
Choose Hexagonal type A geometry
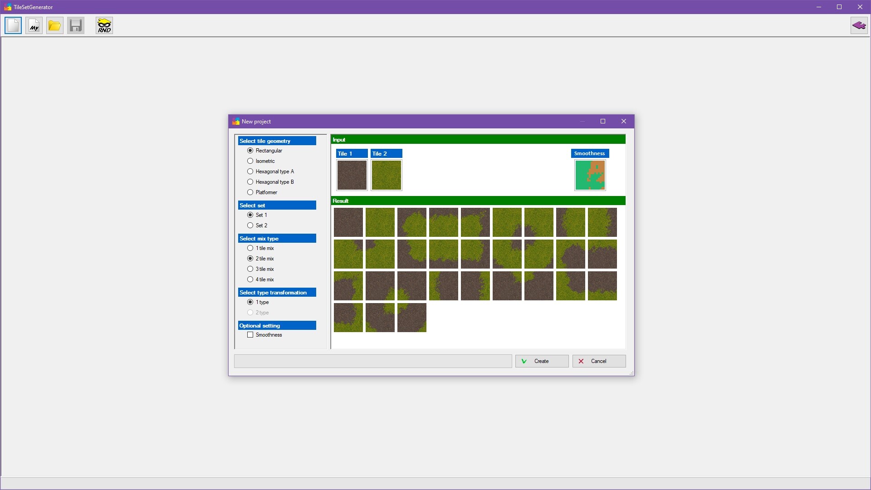click(250, 171)
